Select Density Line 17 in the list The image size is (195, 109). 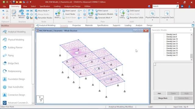click(172, 55)
